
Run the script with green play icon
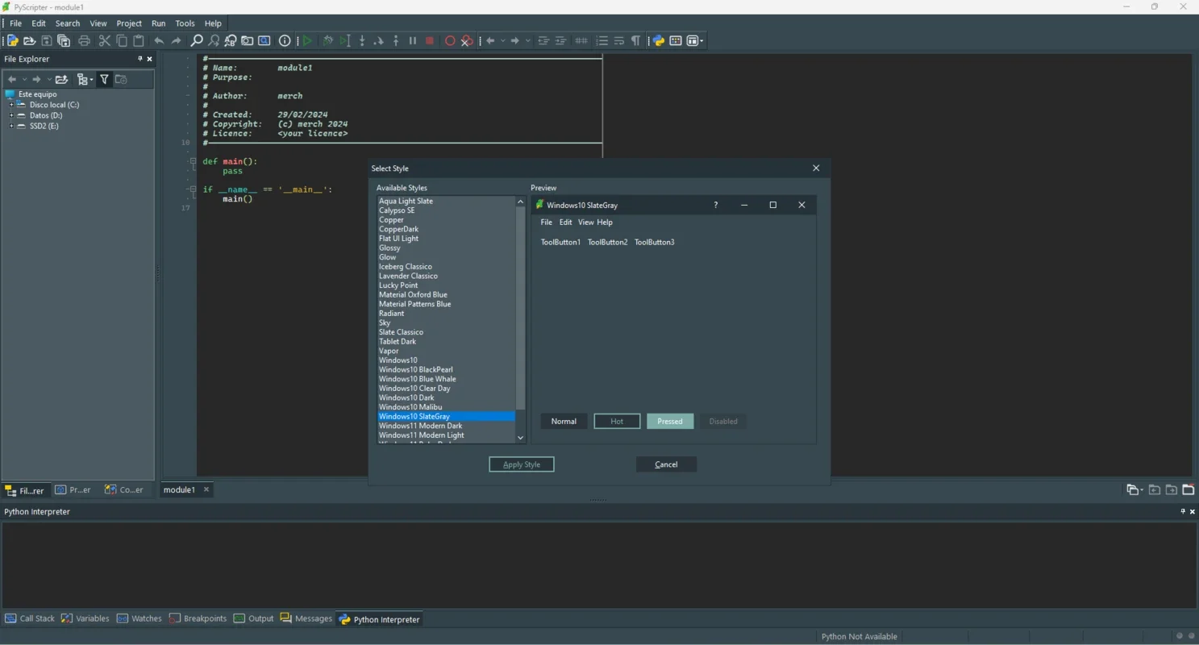pos(307,41)
